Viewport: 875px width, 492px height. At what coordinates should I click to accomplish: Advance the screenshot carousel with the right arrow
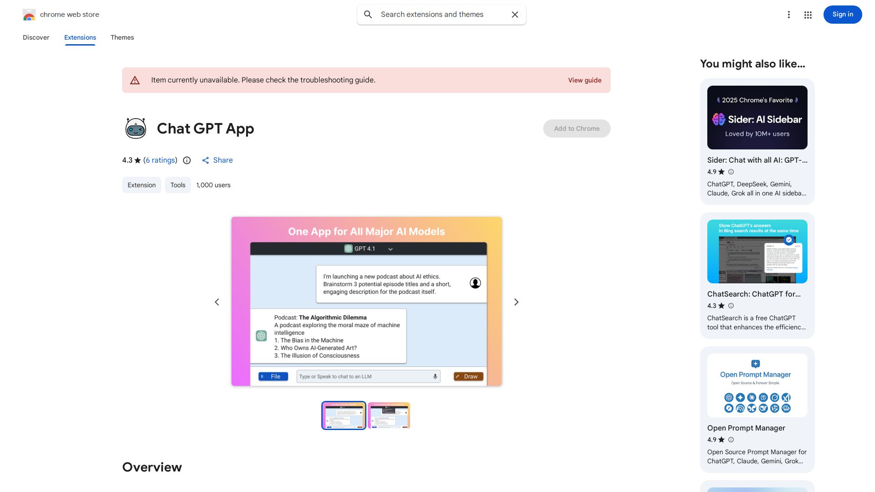(516, 302)
